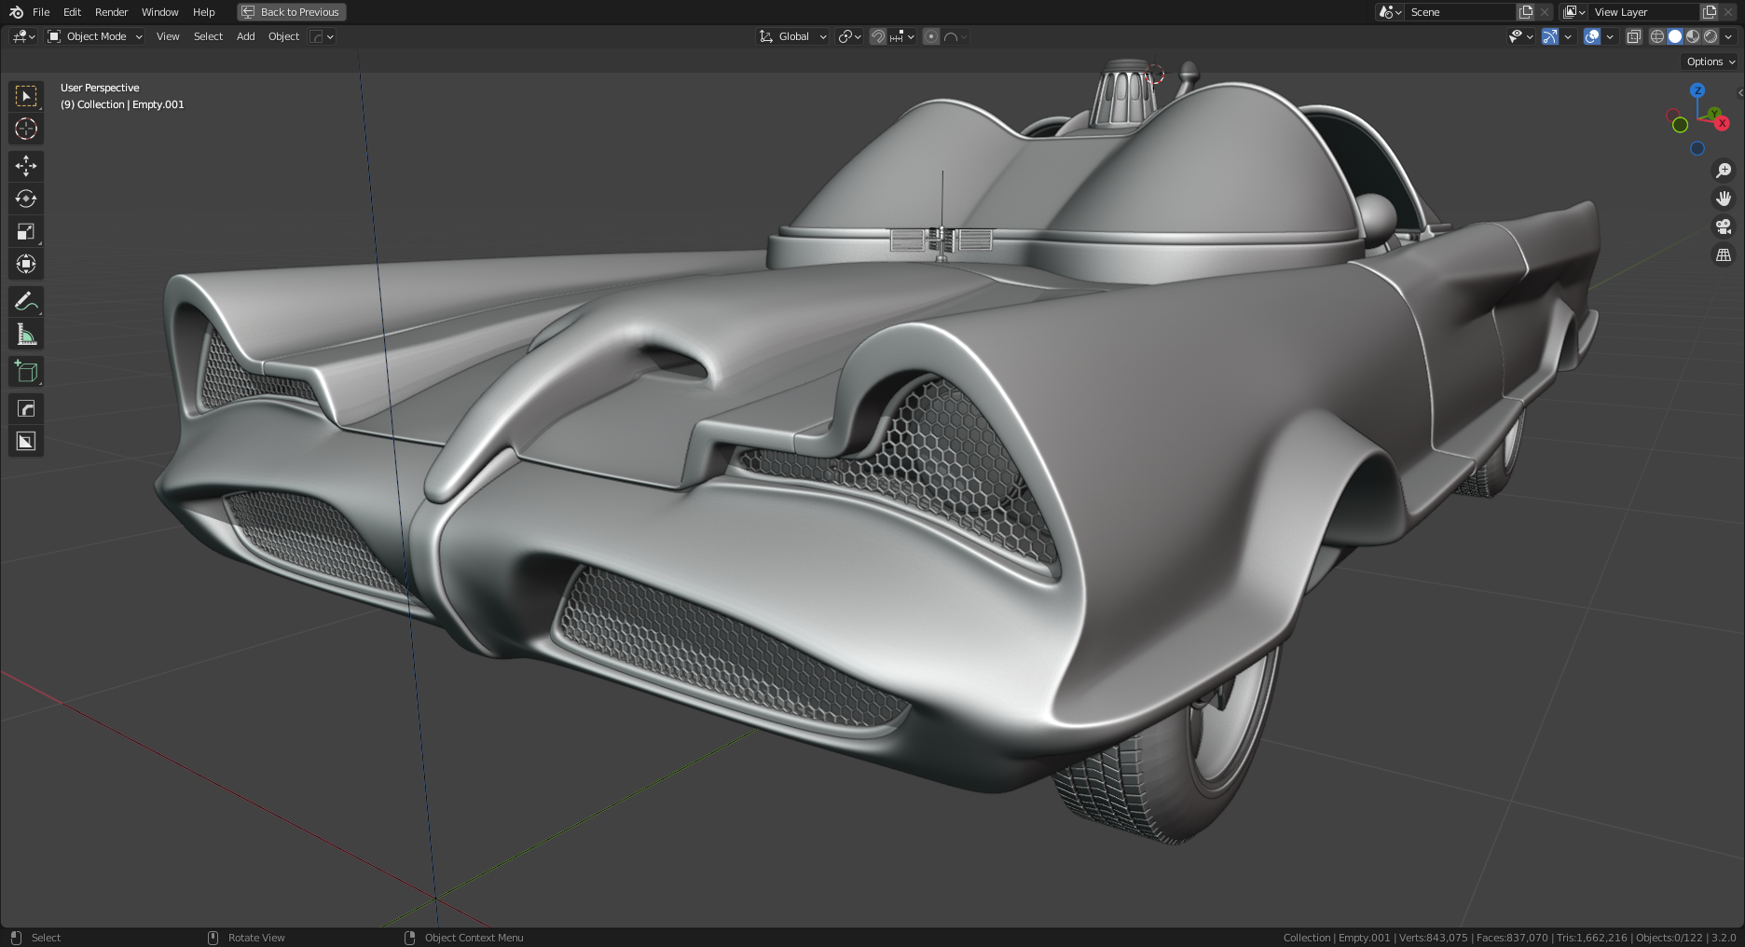Click Back to Previous button
The image size is (1745, 947).
click(292, 12)
